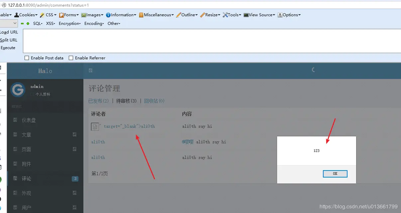Open the Cookies toolbar menu
Screen dimensions: 401x213
[26, 15]
